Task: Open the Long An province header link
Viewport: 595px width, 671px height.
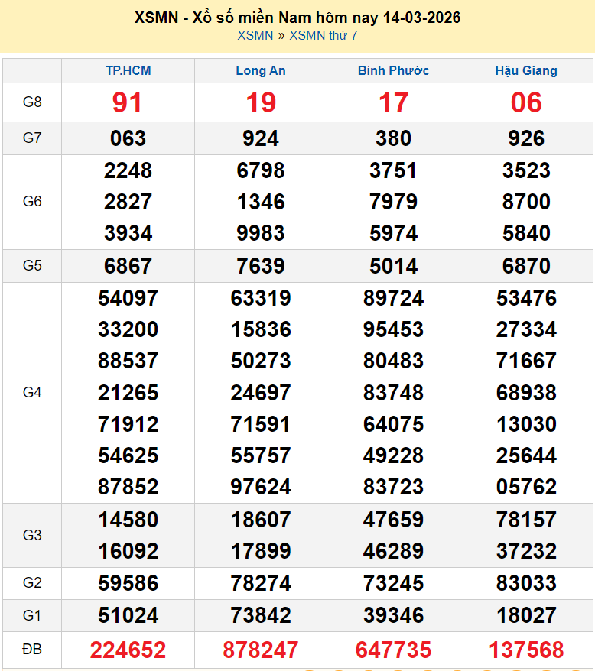Action: (261, 71)
